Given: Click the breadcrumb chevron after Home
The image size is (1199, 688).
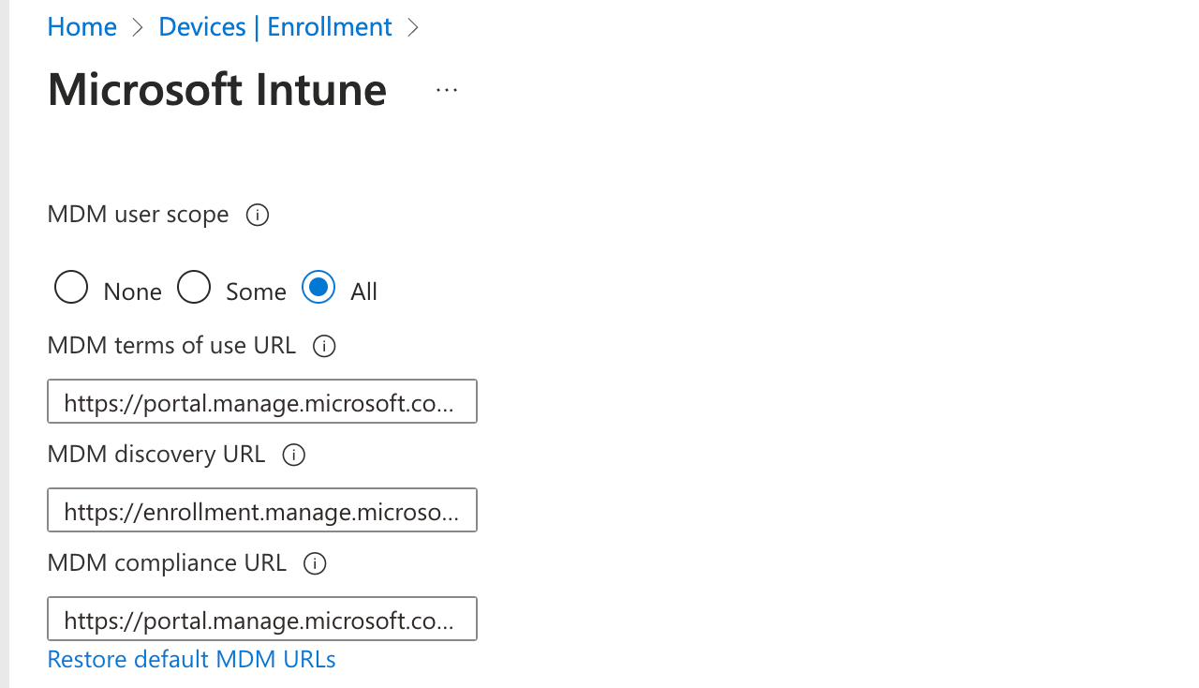Looking at the screenshot, I should click(x=138, y=27).
